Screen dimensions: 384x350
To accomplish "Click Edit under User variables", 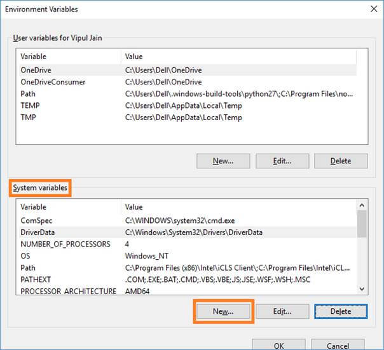I will [x=282, y=161].
